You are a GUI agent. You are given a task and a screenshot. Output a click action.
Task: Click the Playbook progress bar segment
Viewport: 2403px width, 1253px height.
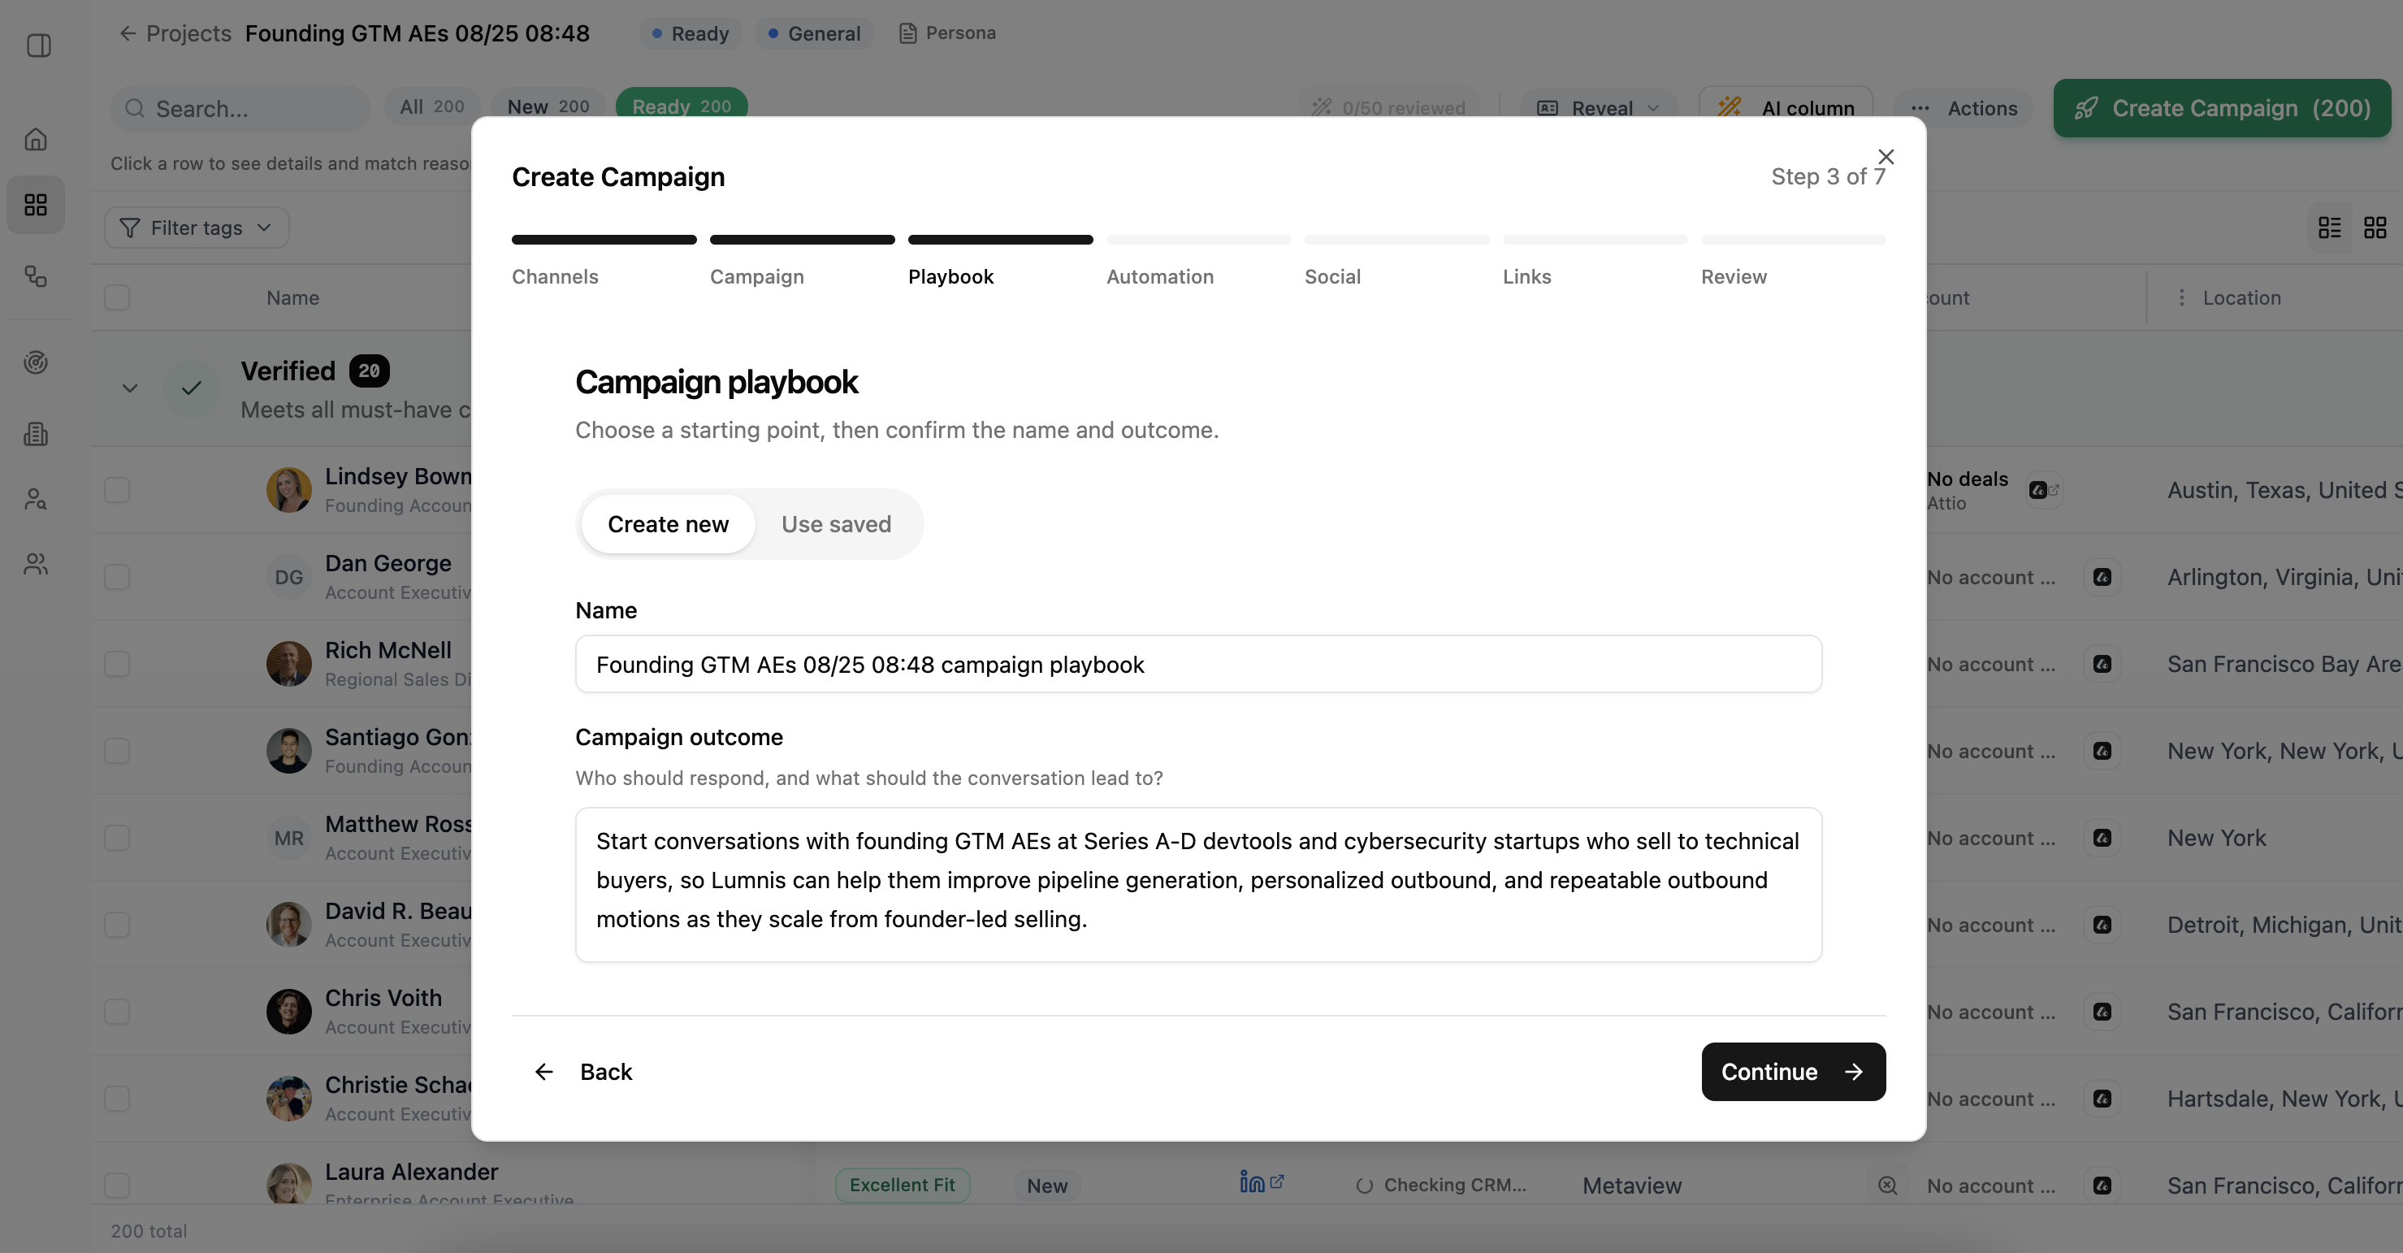(1000, 240)
